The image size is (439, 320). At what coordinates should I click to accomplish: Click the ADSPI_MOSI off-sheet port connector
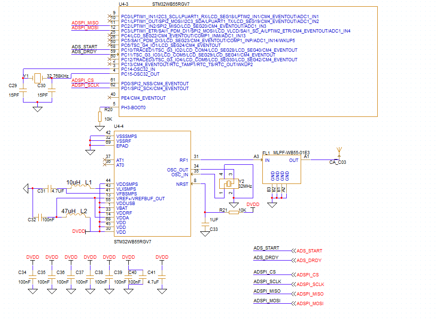293,303
